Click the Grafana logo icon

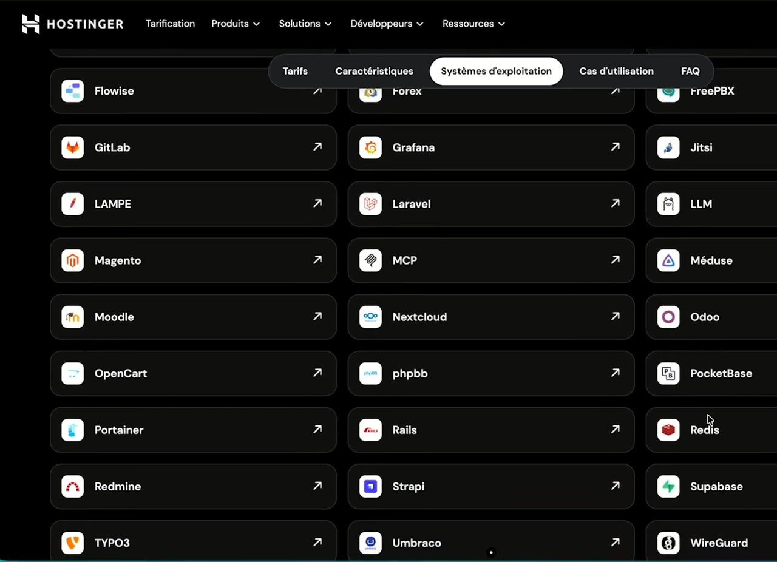[x=370, y=147]
